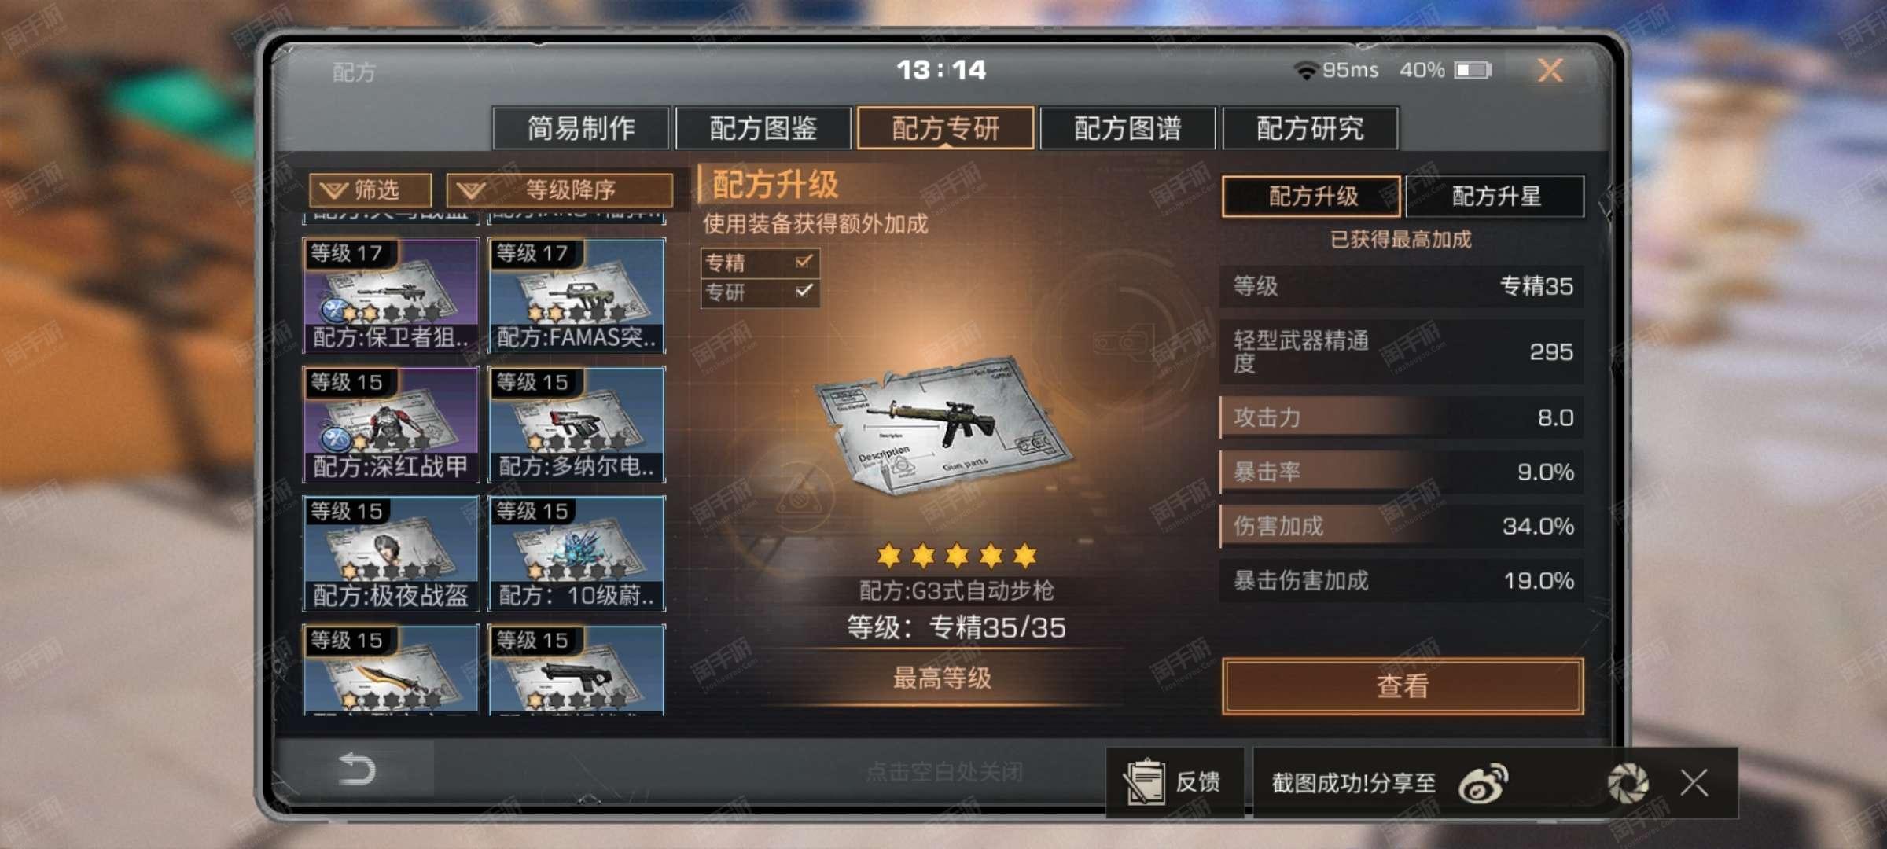The width and height of the screenshot is (1887, 849).
Task: Open the 等级降序 sort dropdown
Action: [560, 189]
